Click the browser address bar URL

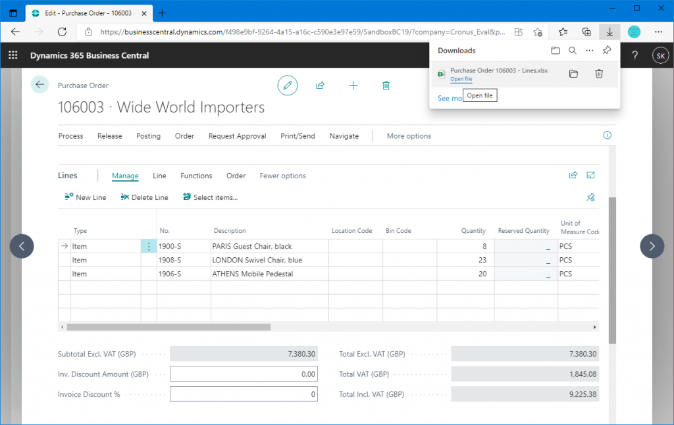[302, 32]
